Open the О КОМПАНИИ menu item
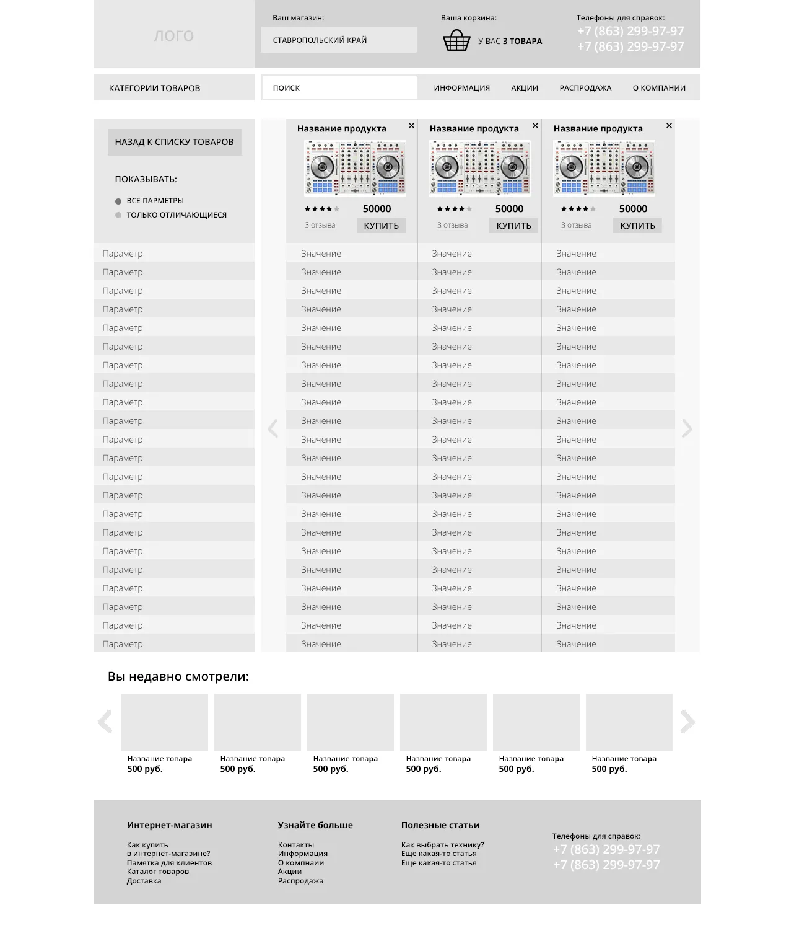This screenshot has width=794, height=928. click(659, 88)
